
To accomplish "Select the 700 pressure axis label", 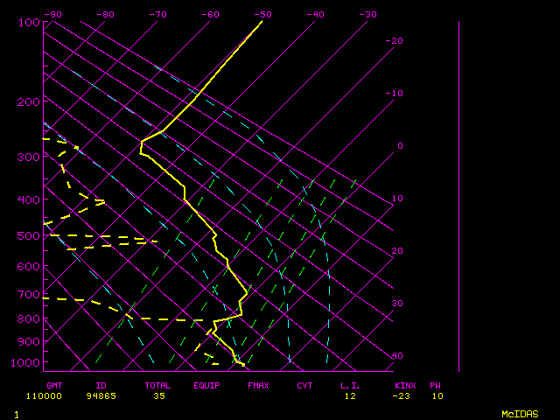I will [29, 295].
